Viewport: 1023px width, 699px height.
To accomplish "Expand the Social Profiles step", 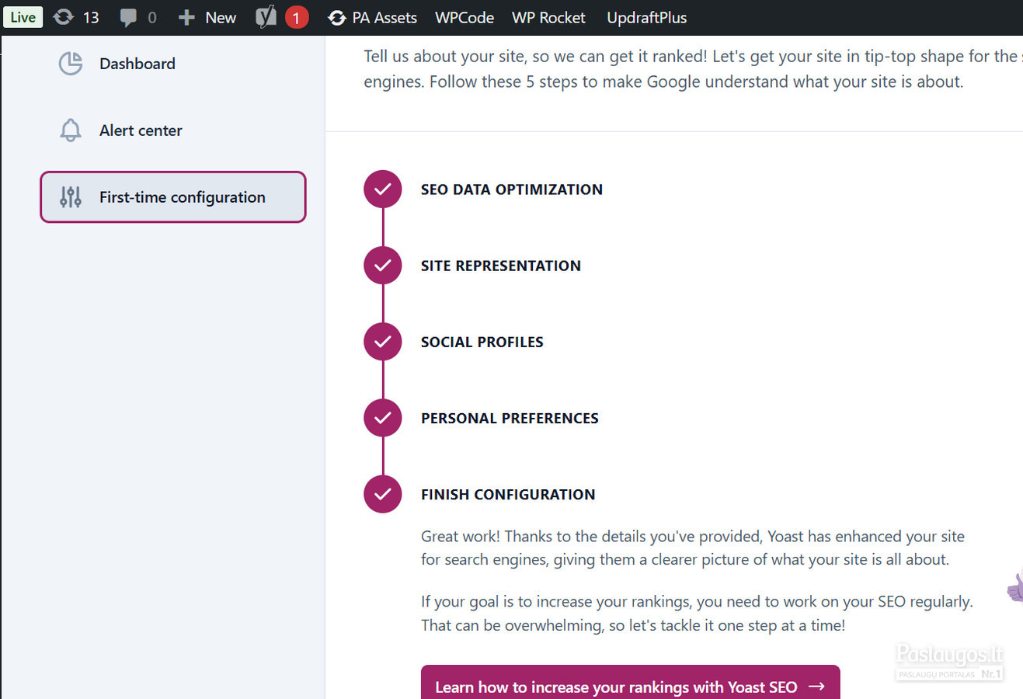I will pyautogui.click(x=482, y=342).
